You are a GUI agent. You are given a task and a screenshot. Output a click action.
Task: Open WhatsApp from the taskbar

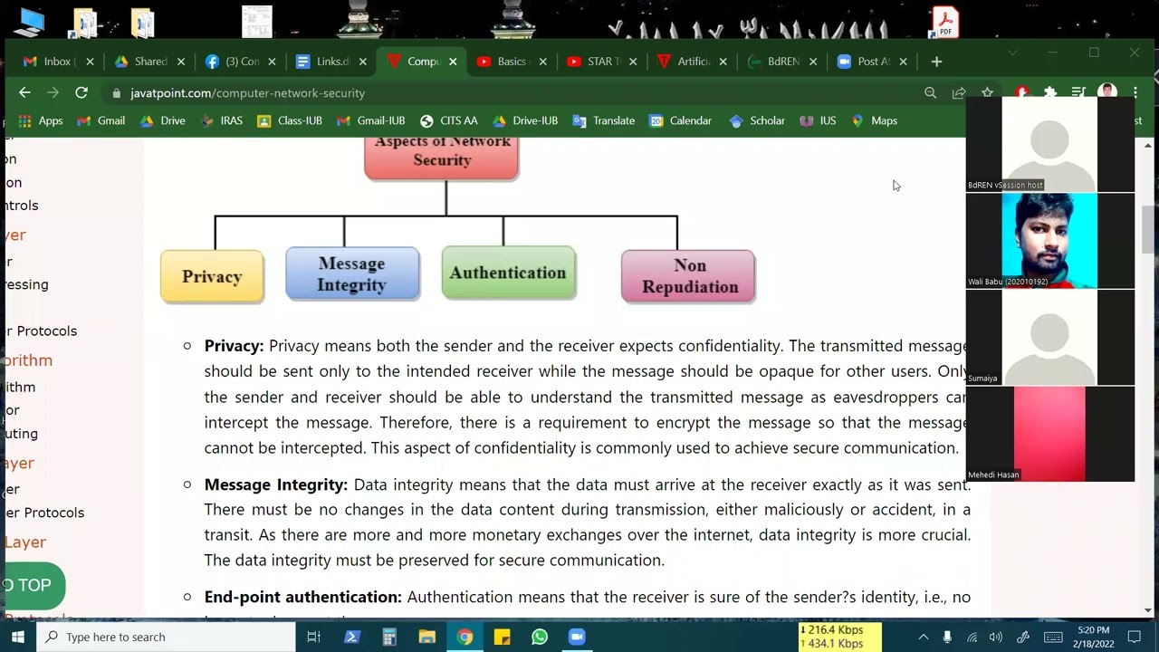tap(540, 637)
